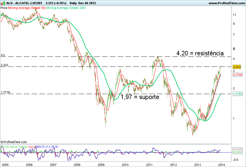
Task: Click the 2008 year label on time axis
Action: (x=77, y=165)
